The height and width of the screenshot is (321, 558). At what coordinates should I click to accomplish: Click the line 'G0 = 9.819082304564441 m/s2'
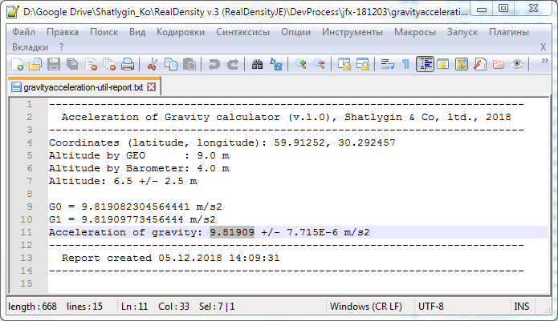(135, 207)
